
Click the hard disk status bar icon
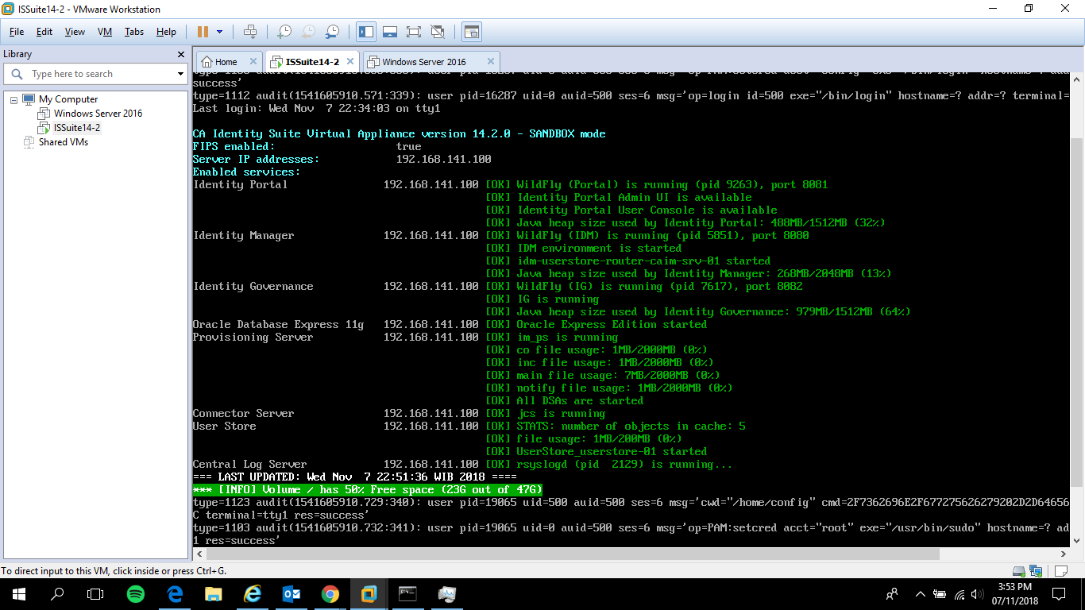(1018, 571)
